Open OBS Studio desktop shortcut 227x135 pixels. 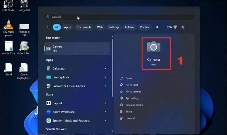9,6
